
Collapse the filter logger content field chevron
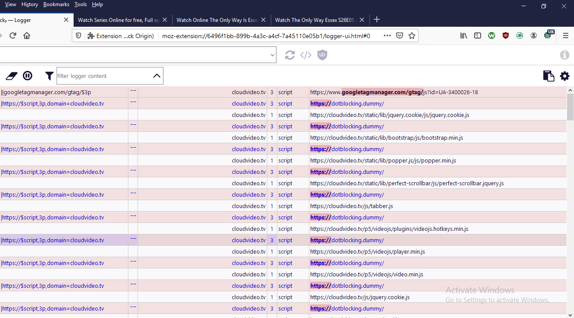click(x=156, y=75)
